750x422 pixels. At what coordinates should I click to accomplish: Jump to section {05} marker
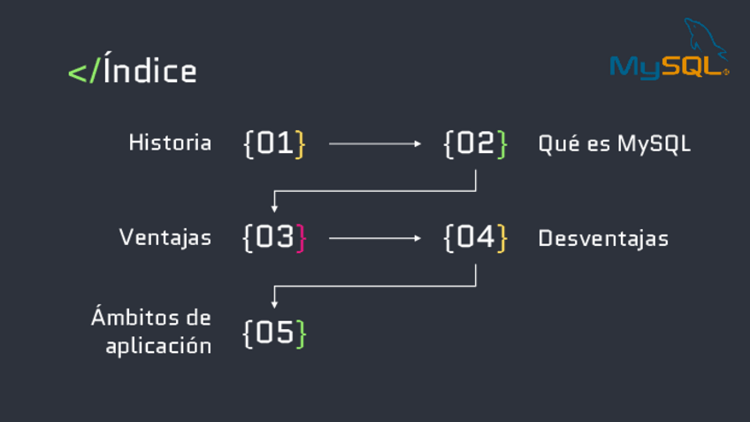(x=274, y=333)
